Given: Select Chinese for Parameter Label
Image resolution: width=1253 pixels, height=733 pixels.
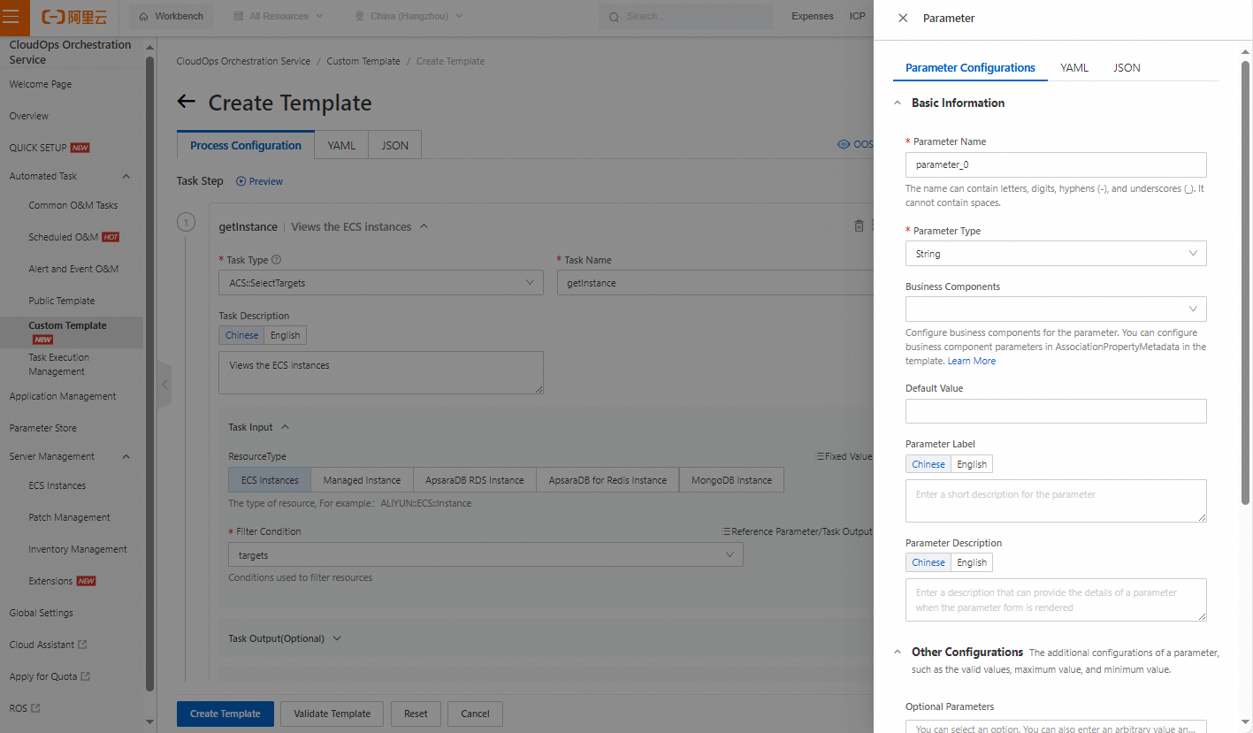Looking at the screenshot, I should [x=928, y=464].
